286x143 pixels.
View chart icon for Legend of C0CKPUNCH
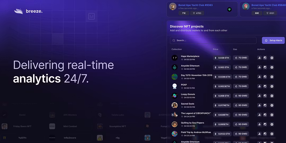pyautogui.click(x=265, y=115)
